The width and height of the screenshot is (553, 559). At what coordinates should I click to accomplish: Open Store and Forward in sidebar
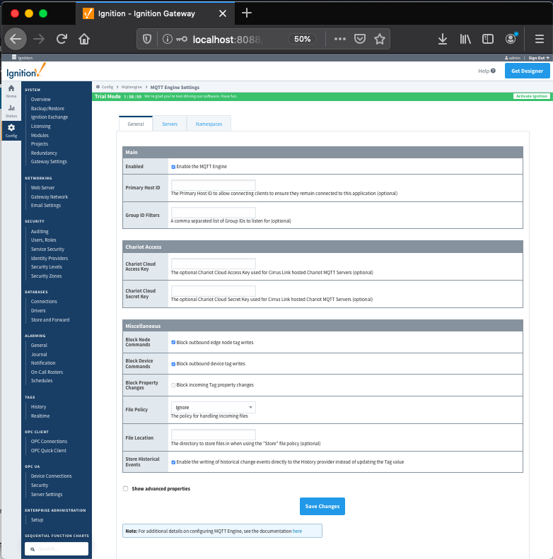50,320
